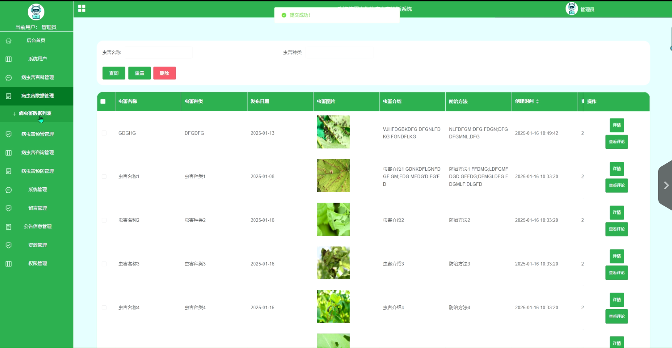Click the robot avatar in sidebar header

coord(36,12)
